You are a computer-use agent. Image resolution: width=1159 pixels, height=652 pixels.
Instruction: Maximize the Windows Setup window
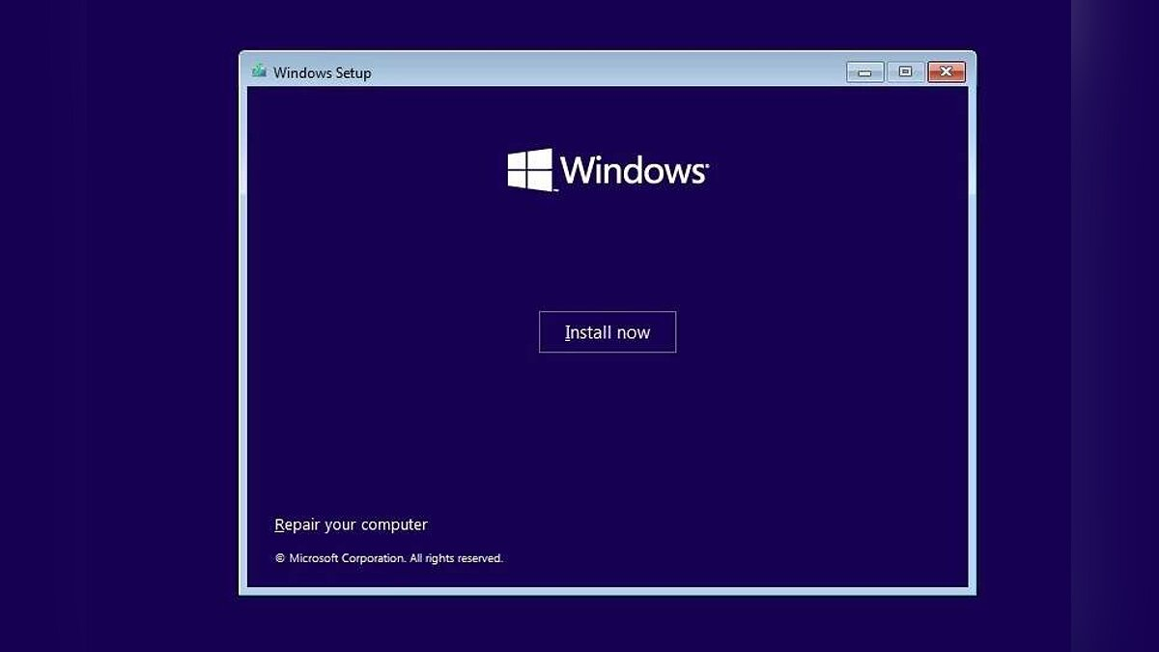click(x=905, y=71)
